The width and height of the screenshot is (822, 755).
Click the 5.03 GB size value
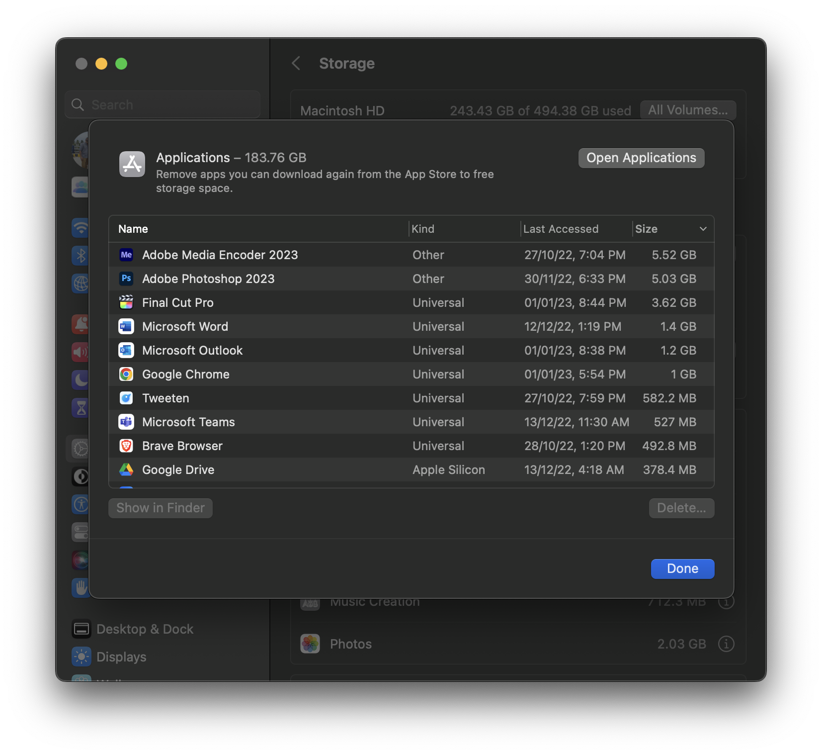tap(674, 279)
